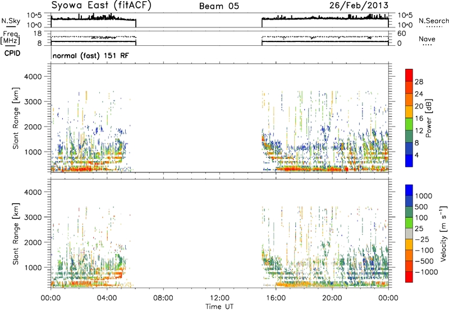
Task: Click the '1000' tick on the velocity scale
Action: [424, 196]
